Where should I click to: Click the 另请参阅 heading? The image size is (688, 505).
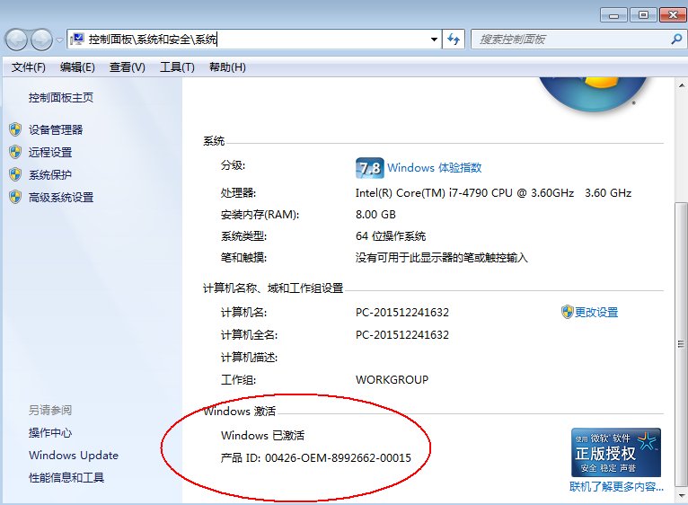pos(50,410)
